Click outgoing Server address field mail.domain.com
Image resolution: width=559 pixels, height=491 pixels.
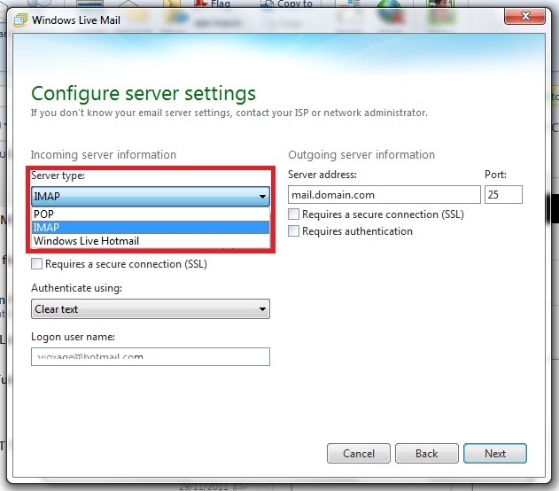click(x=384, y=195)
